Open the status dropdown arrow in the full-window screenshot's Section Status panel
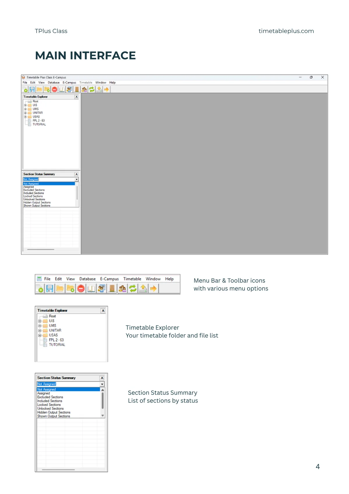 pos(76,179)
